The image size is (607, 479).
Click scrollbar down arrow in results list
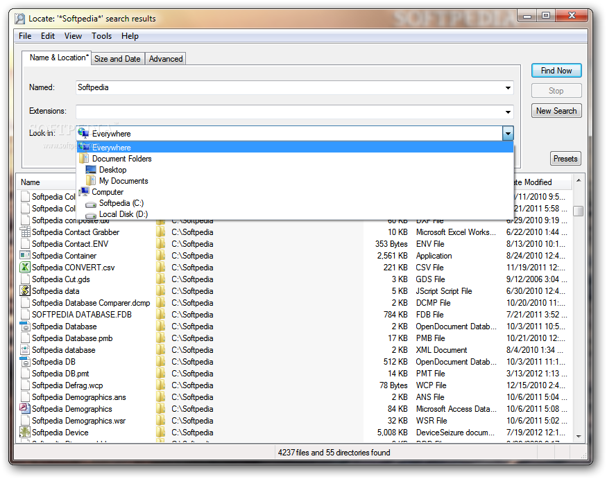click(x=579, y=437)
